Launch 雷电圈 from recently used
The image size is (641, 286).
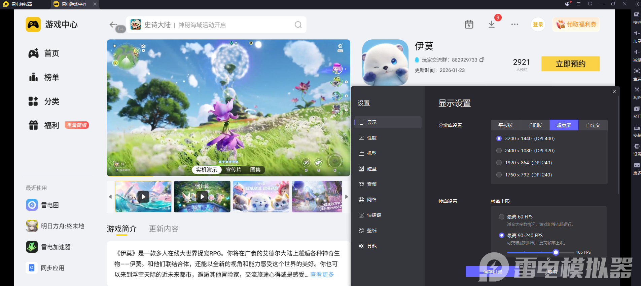42,205
